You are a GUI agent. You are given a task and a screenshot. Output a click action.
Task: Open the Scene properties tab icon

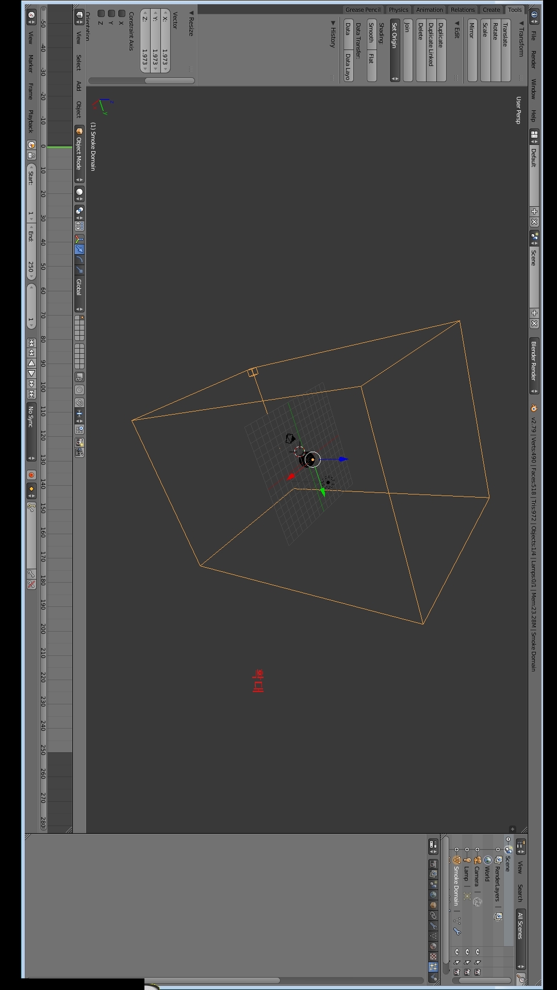click(x=433, y=884)
